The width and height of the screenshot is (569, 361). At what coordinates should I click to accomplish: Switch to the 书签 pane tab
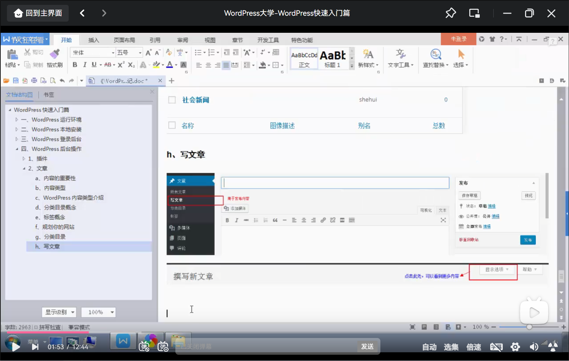click(x=49, y=95)
